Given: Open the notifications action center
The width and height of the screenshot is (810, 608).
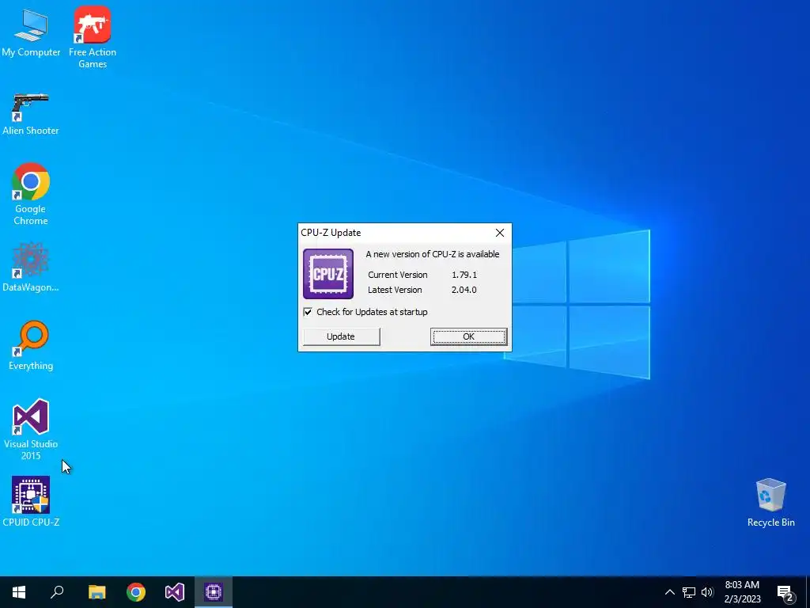Looking at the screenshot, I should 785,592.
